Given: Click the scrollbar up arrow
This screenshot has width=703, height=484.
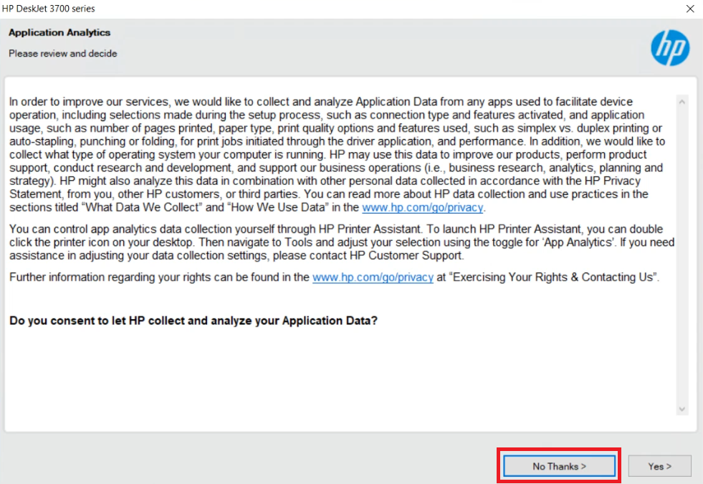Looking at the screenshot, I should [682, 103].
